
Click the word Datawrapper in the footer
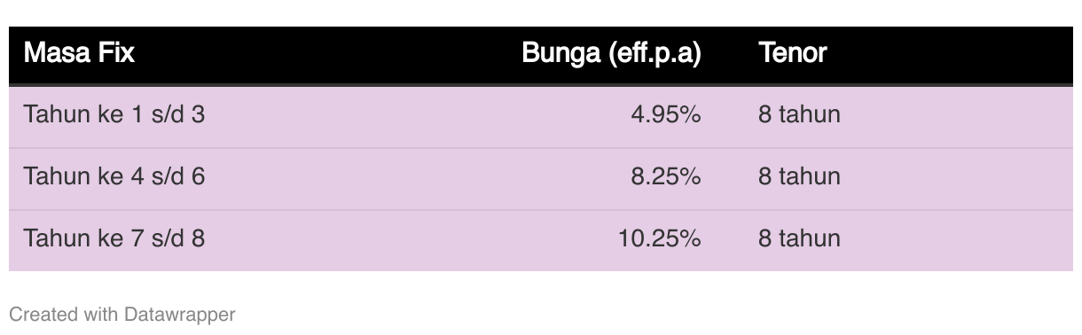pos(180,314)
